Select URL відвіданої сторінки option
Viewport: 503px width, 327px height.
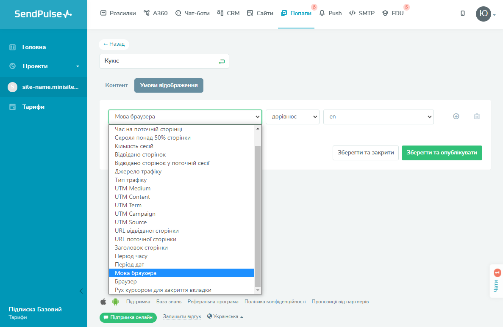click(x=181, y=231)
